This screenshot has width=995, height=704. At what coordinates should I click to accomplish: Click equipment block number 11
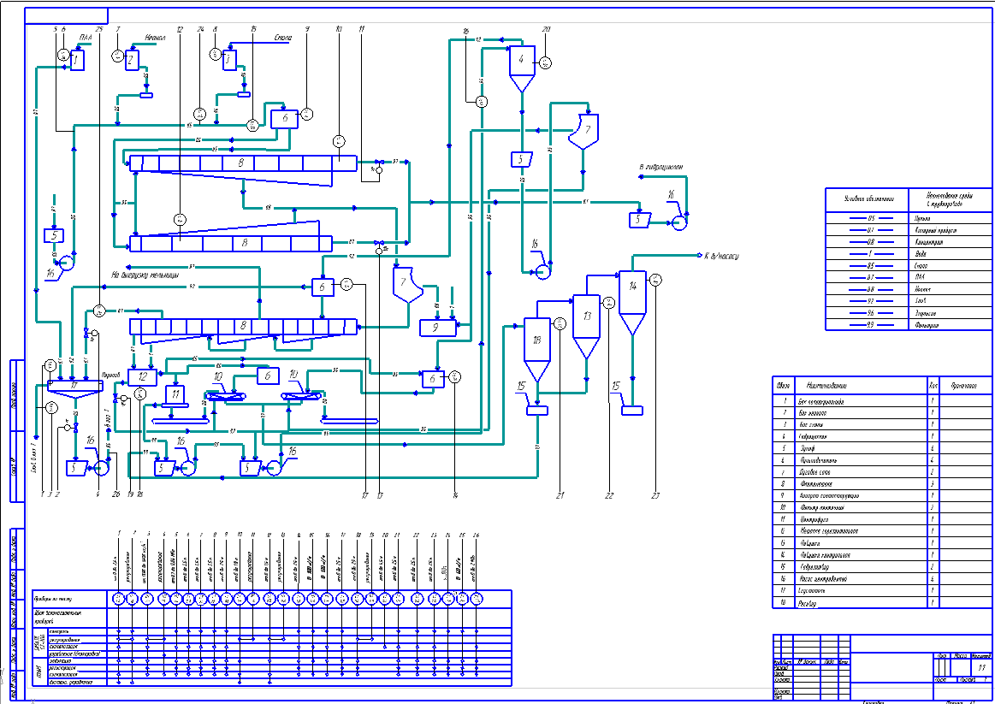coord(175,396)
